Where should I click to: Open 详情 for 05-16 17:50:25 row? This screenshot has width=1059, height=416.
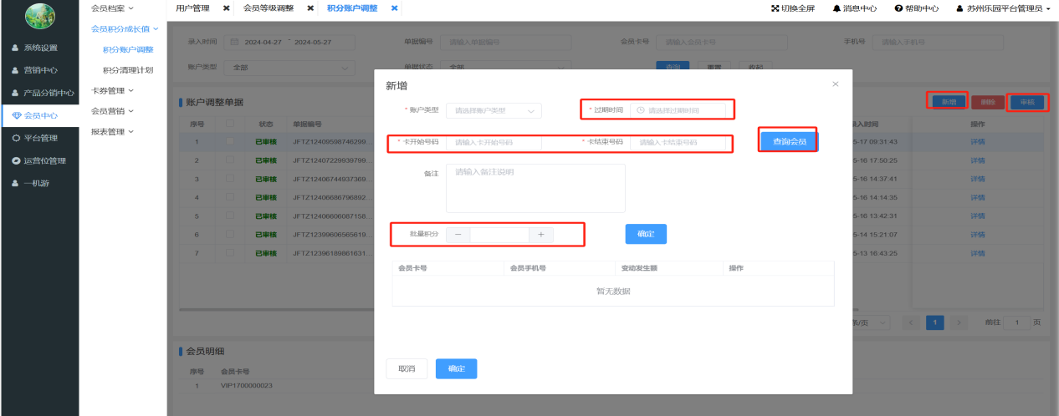(978, 160)
